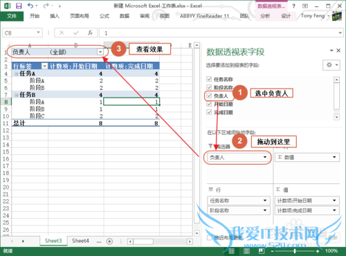Click the 100% zoom level
346x256 pixels.
click(331, 251)
